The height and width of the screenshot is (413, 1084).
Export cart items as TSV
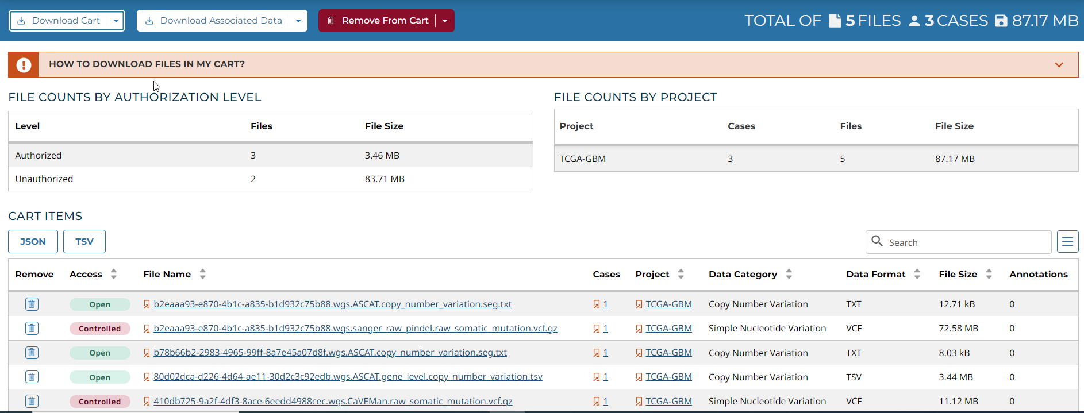tap(84, 242)
